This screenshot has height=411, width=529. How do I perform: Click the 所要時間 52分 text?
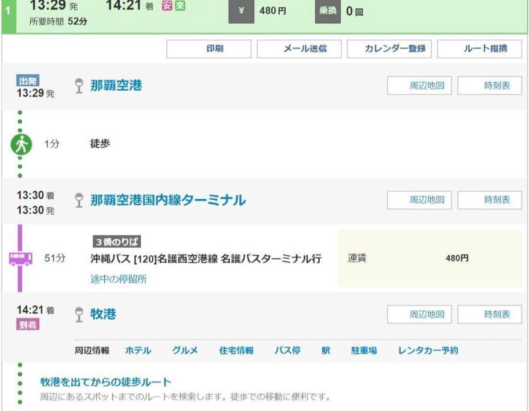[58, 22]
